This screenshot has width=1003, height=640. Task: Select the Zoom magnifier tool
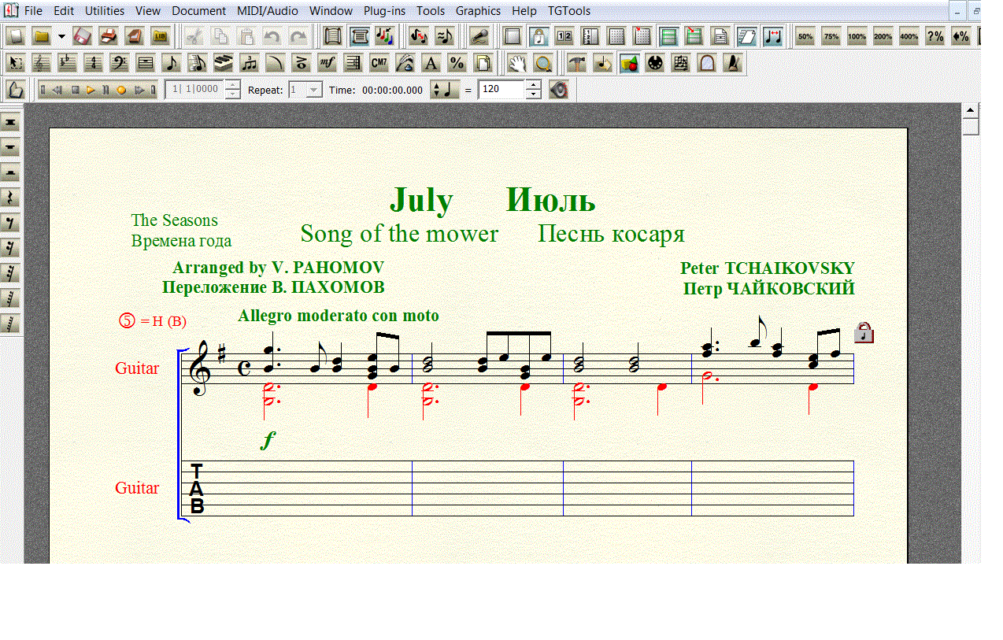(x=542, y=63)
